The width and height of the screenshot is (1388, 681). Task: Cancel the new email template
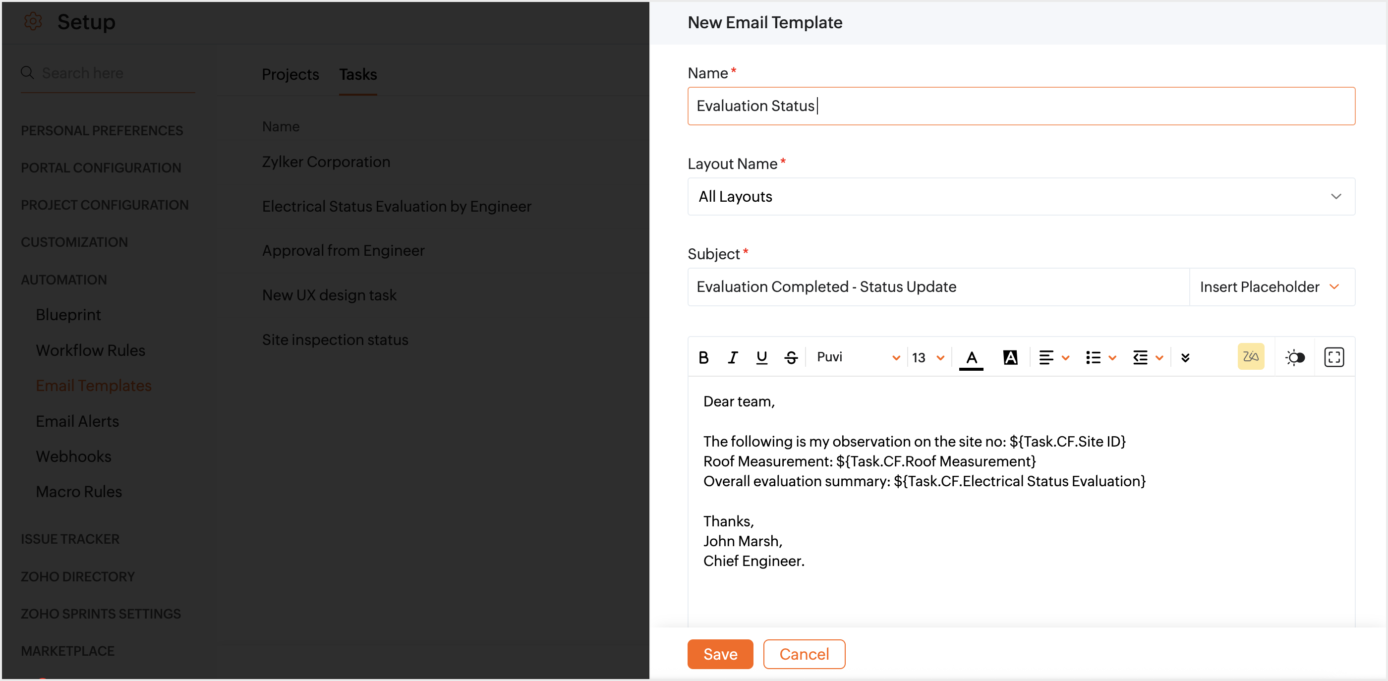click(x=804, y=654)
